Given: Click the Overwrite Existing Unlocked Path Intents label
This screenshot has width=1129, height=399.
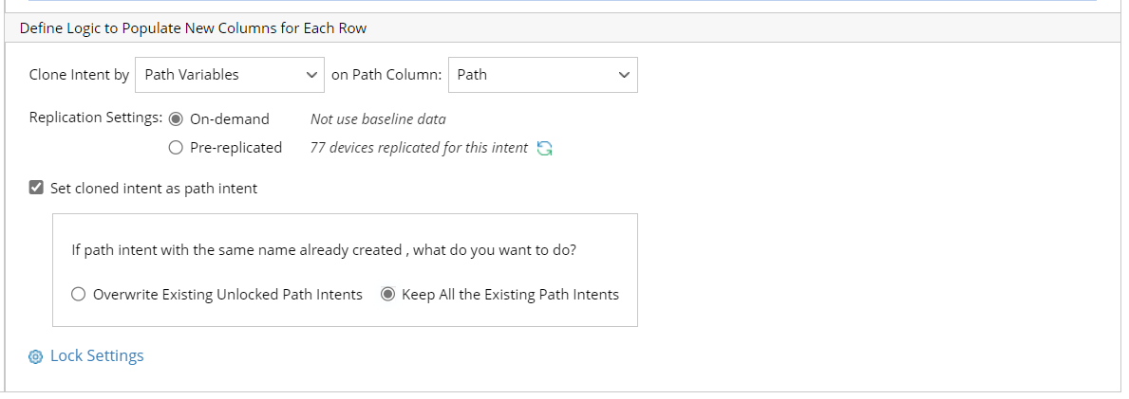Looking at the screenshot, I should (x=228, y=295).
